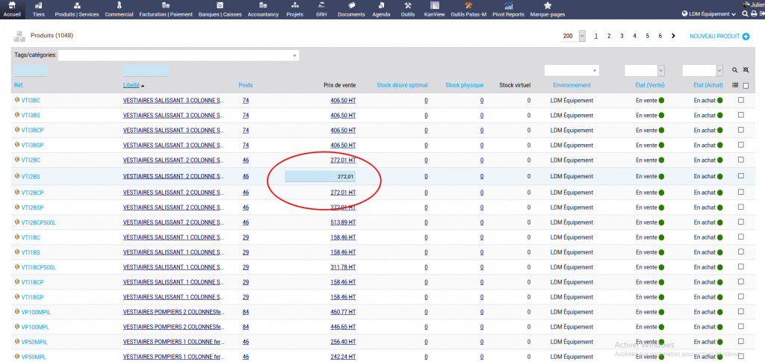Screen dimensions: 765x362
Task: Click the plus icon beside Nouveau Produit
Action: (x=746, y=36)
